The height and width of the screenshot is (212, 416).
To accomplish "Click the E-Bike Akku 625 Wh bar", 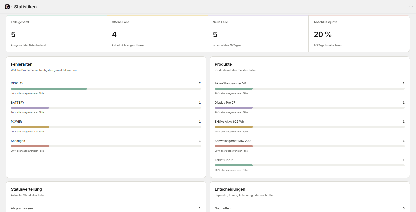I will (x=310, y=127).
